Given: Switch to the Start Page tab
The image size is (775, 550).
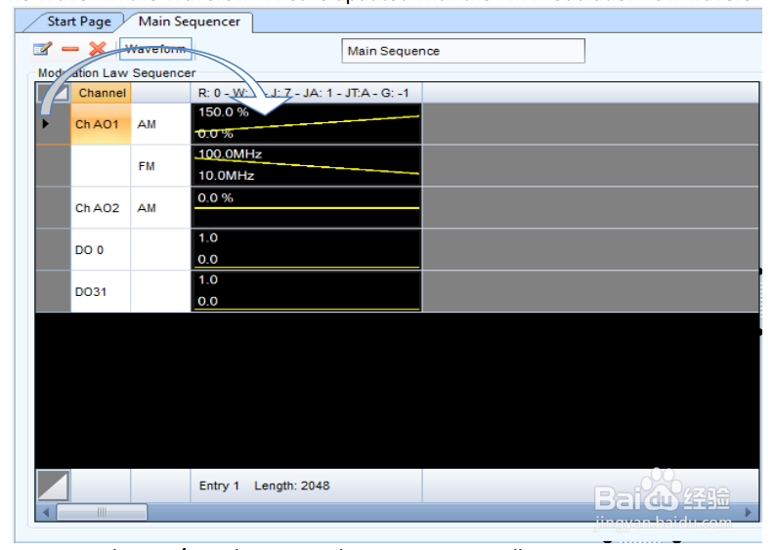Looking at the screenshot, I should pyautogui.click(x=78, y=21).
